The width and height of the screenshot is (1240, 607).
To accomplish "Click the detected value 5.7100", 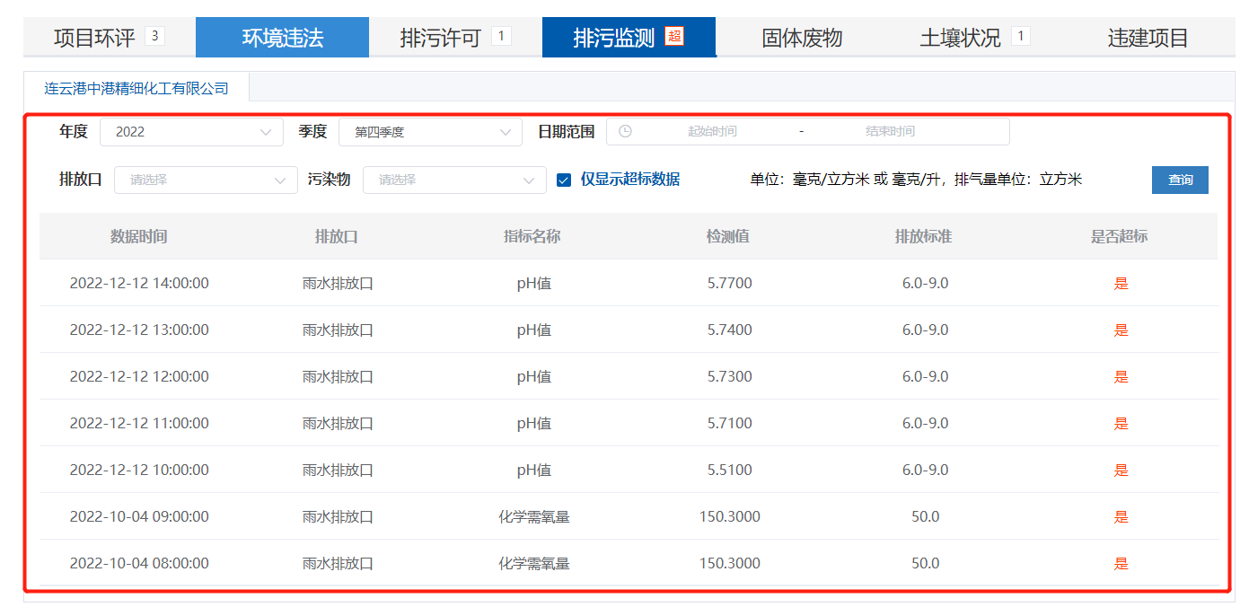I will click(730, 424).
